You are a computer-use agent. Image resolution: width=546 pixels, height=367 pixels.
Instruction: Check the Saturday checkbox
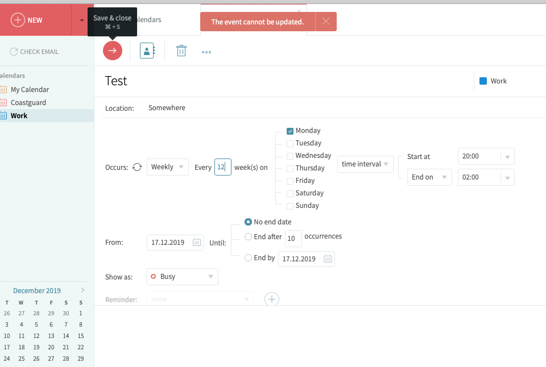pos(289,193)
